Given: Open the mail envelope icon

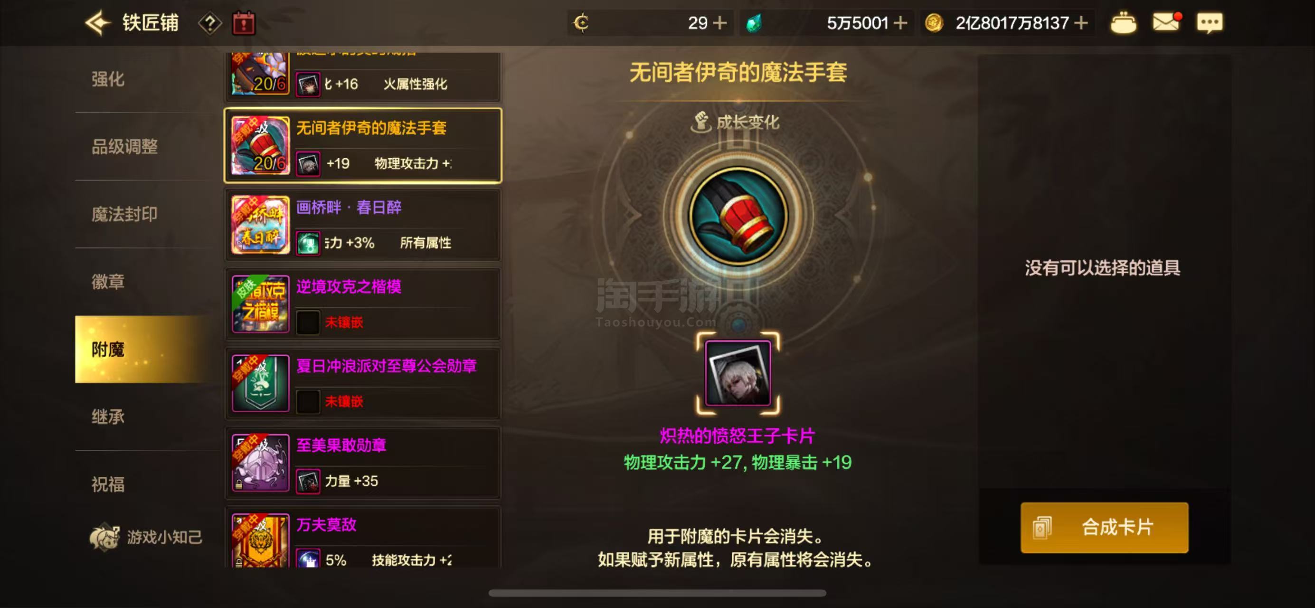Looking at the screenshot, I should click(1167, 22).
